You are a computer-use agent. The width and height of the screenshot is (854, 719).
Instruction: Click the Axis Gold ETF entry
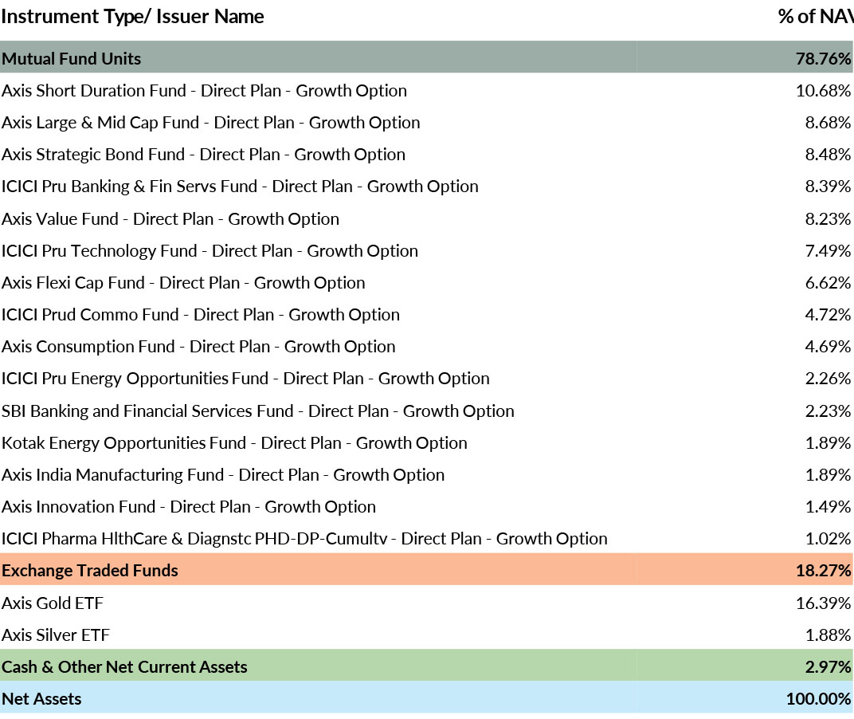coord(53,603)
